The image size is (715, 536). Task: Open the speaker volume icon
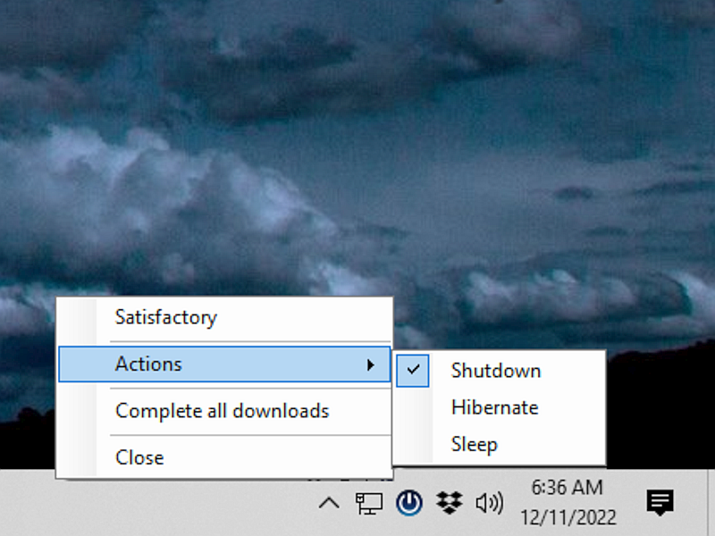click(489, 503)
